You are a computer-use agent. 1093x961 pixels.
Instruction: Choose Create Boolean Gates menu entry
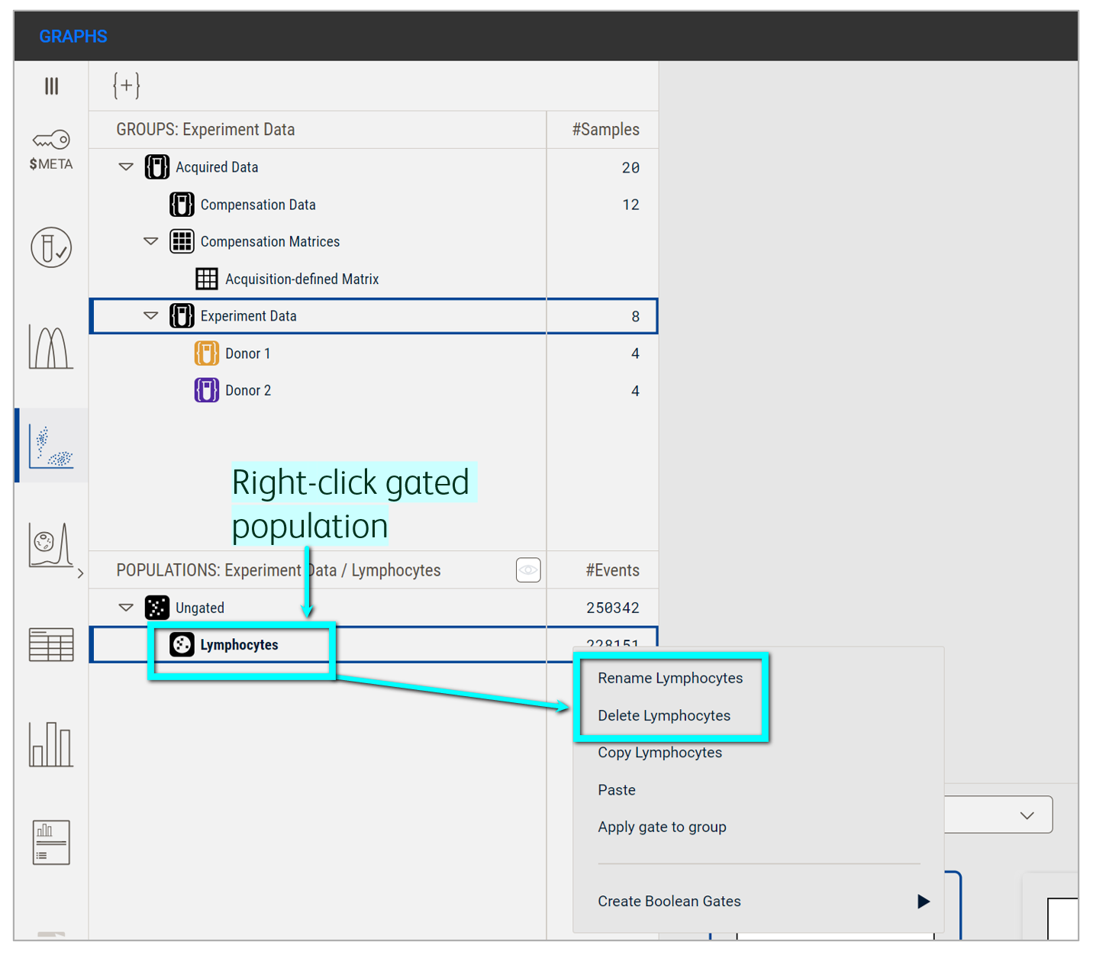tap(669, 901)
